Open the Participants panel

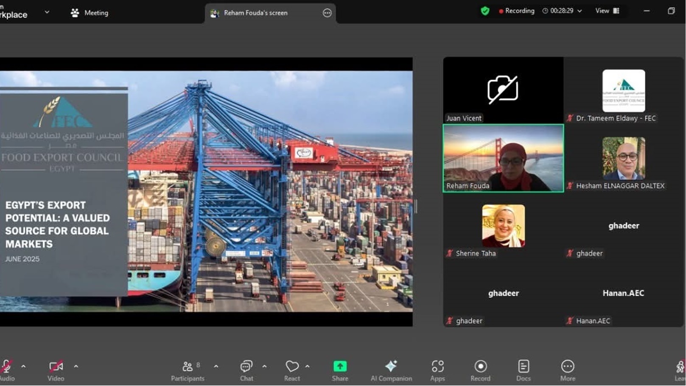(188, 370)
